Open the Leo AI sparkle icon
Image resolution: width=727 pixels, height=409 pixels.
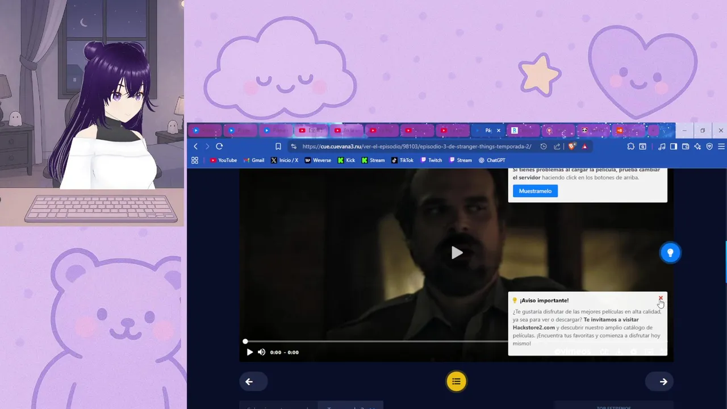tap(697, 147)
